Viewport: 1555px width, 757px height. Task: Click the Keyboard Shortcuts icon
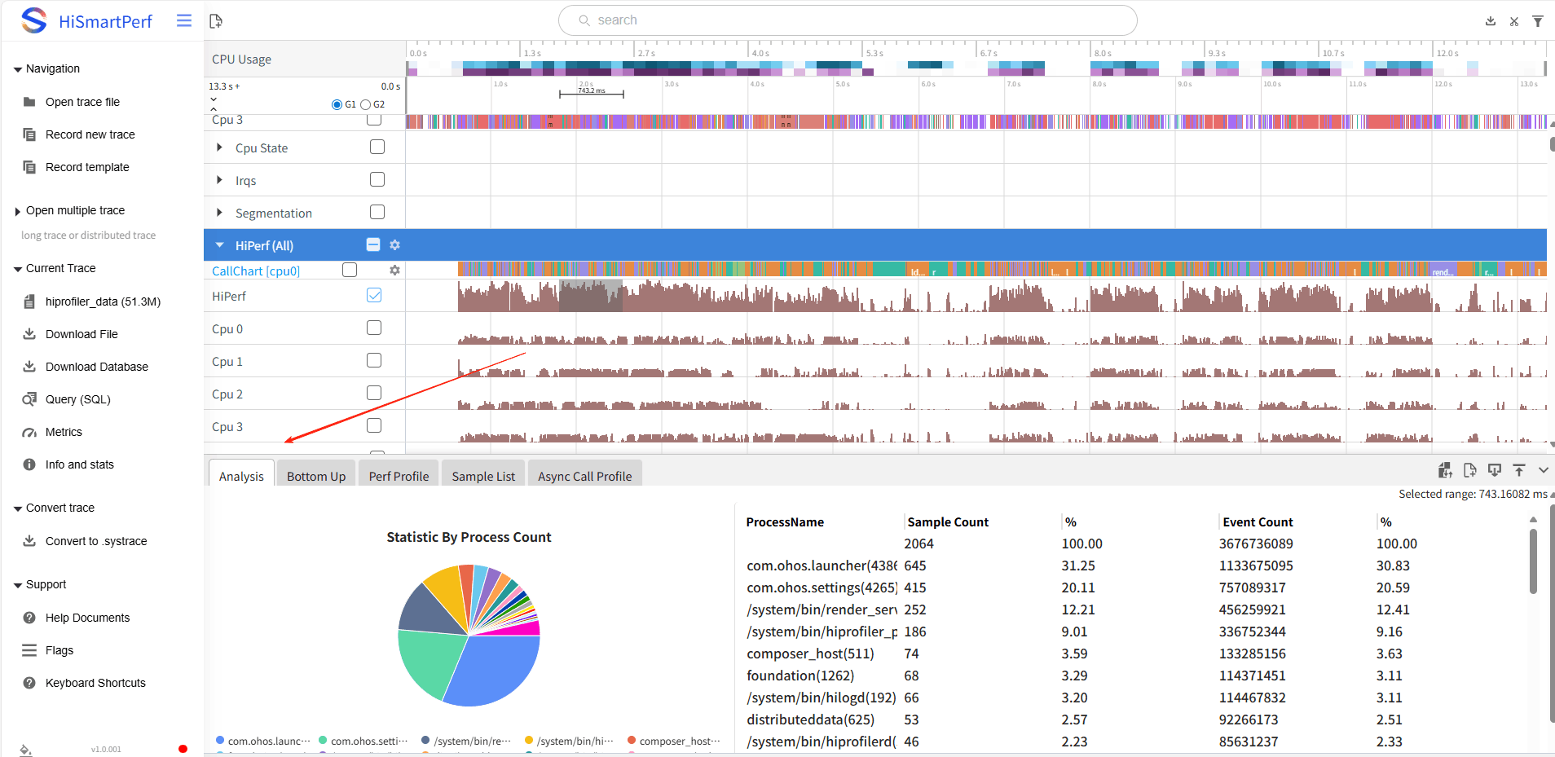29,683
